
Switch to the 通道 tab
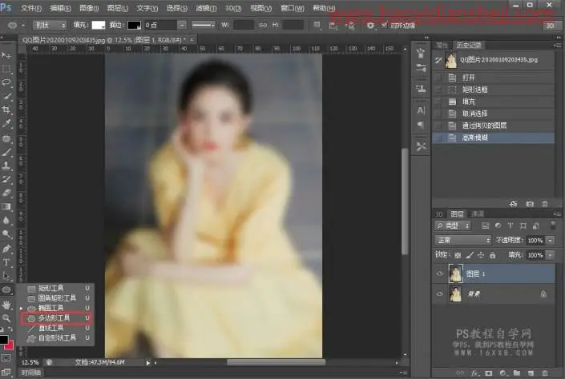click(478, 214)
